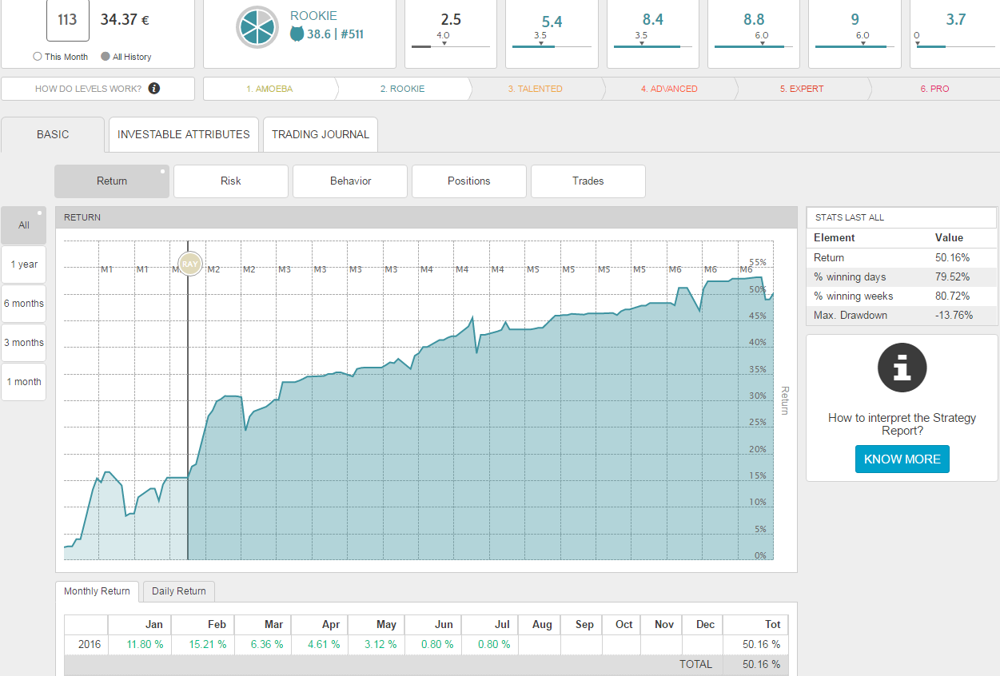This screenshot has height=676, width=1000.
Task: Open the Behavior section
Action: [x=350, y=181]
